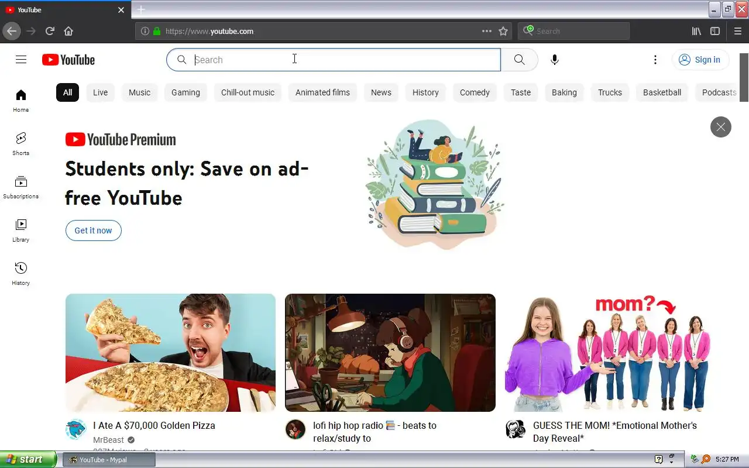Focus the YouTube search input field

pos(334,60)
